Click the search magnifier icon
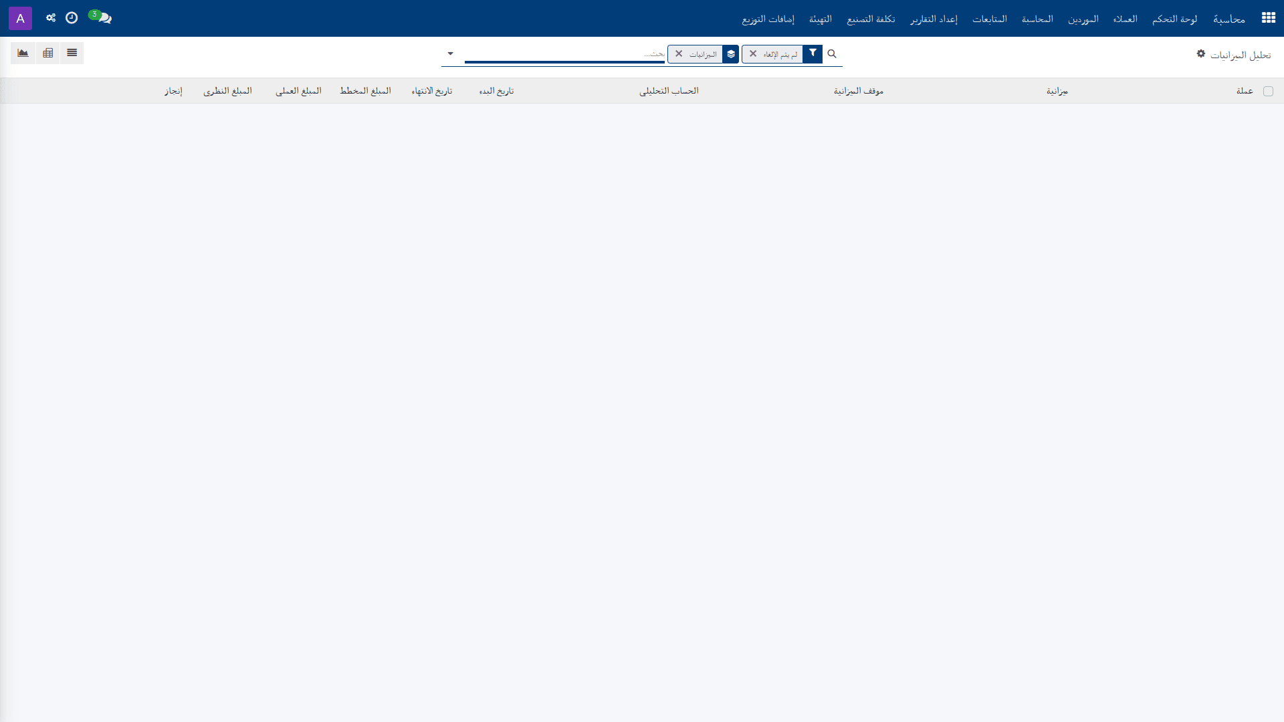This screenshot has height=722, width=1284. point(832,53)
